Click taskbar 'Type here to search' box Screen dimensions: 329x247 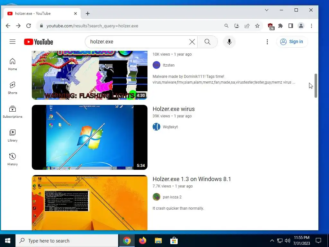67,241
